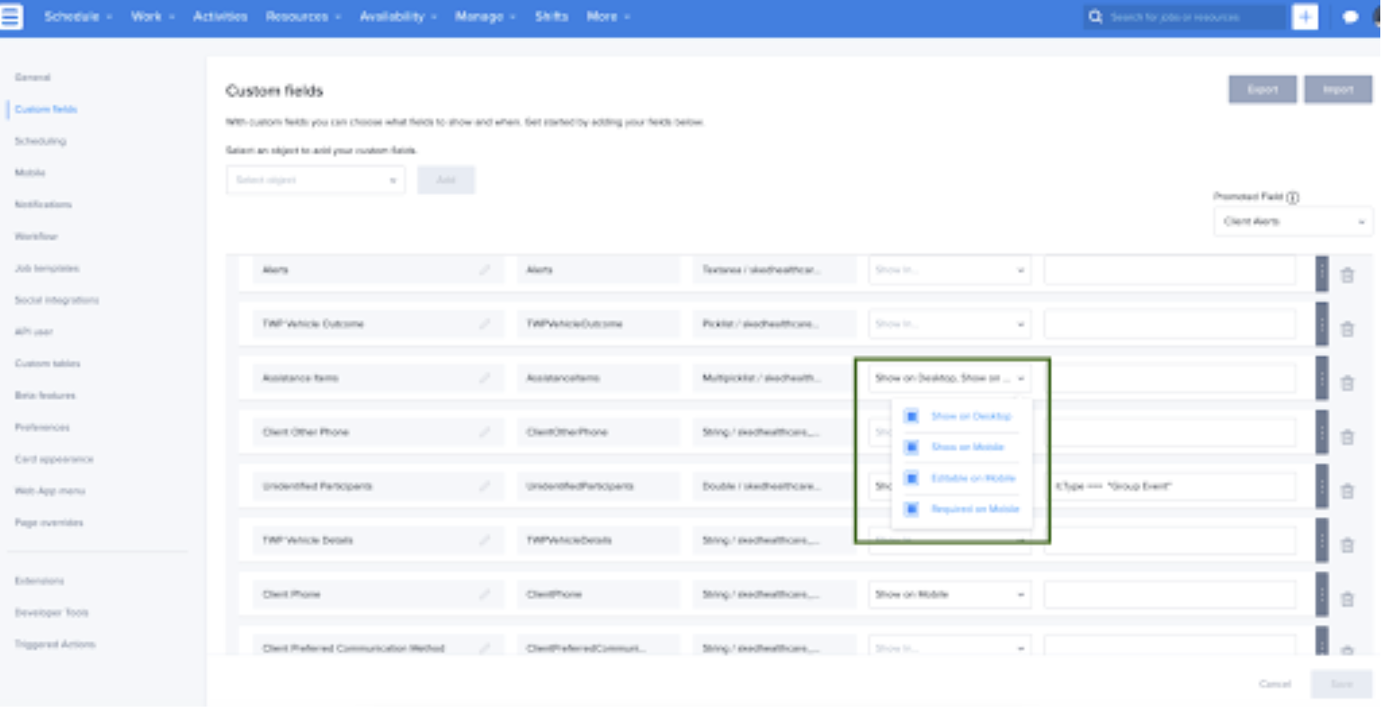
Task: Delete the Alerts custom field trash icon
Action: [x=1347, y=275]
